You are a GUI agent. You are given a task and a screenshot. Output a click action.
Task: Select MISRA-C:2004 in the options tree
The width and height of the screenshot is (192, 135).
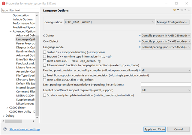tap(26, 96)
